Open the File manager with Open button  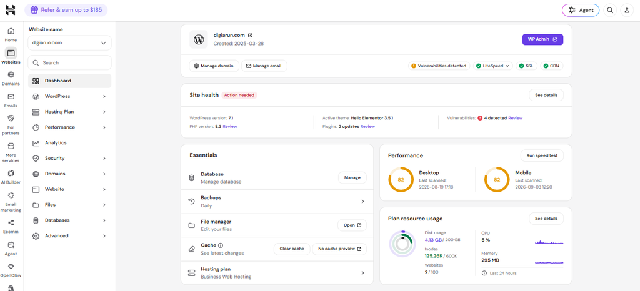click(352, 225)
